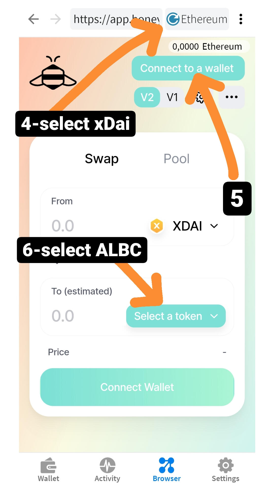Switch to the Swap tab
274x487 pixels.
click(102, 159)
